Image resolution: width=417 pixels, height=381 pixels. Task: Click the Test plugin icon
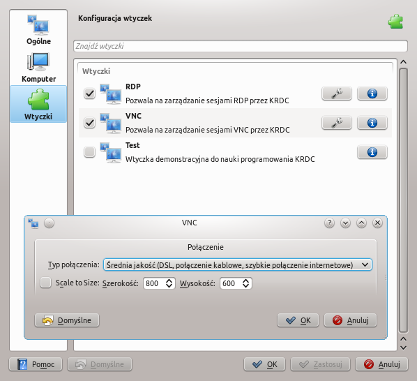click(111, 152)
